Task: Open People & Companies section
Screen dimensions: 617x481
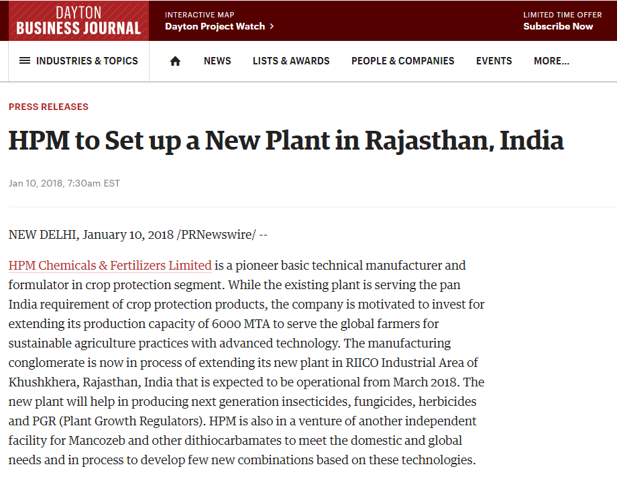Action: click(x=402, y=61)
